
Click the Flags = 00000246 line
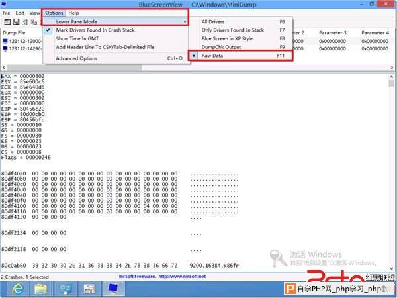point(26,158)
